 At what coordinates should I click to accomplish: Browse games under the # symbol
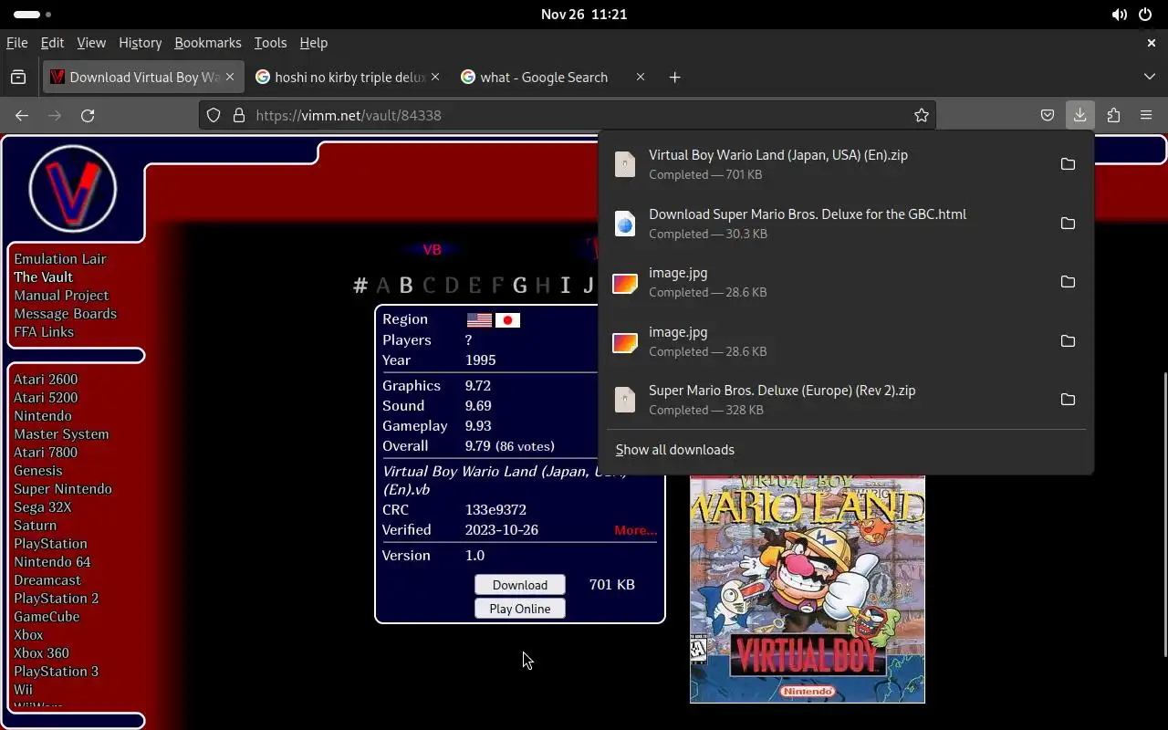[360, 286]
